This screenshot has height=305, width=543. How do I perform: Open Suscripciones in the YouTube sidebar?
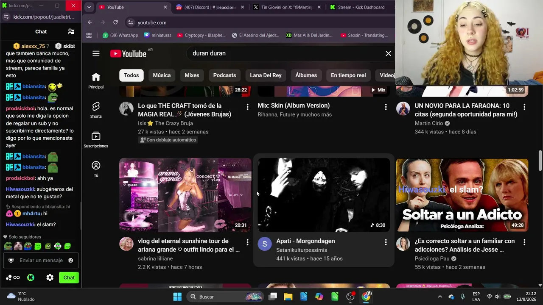[96, 140]
